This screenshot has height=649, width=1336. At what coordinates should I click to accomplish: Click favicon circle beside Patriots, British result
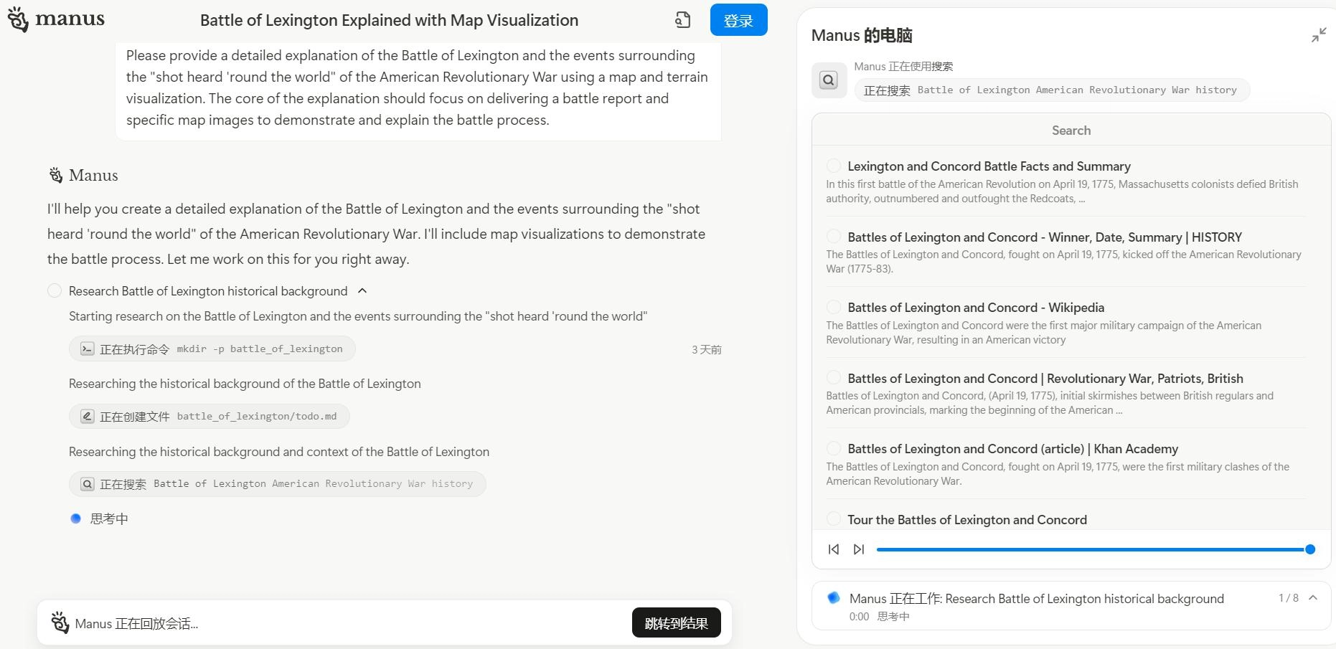[833, 378]
